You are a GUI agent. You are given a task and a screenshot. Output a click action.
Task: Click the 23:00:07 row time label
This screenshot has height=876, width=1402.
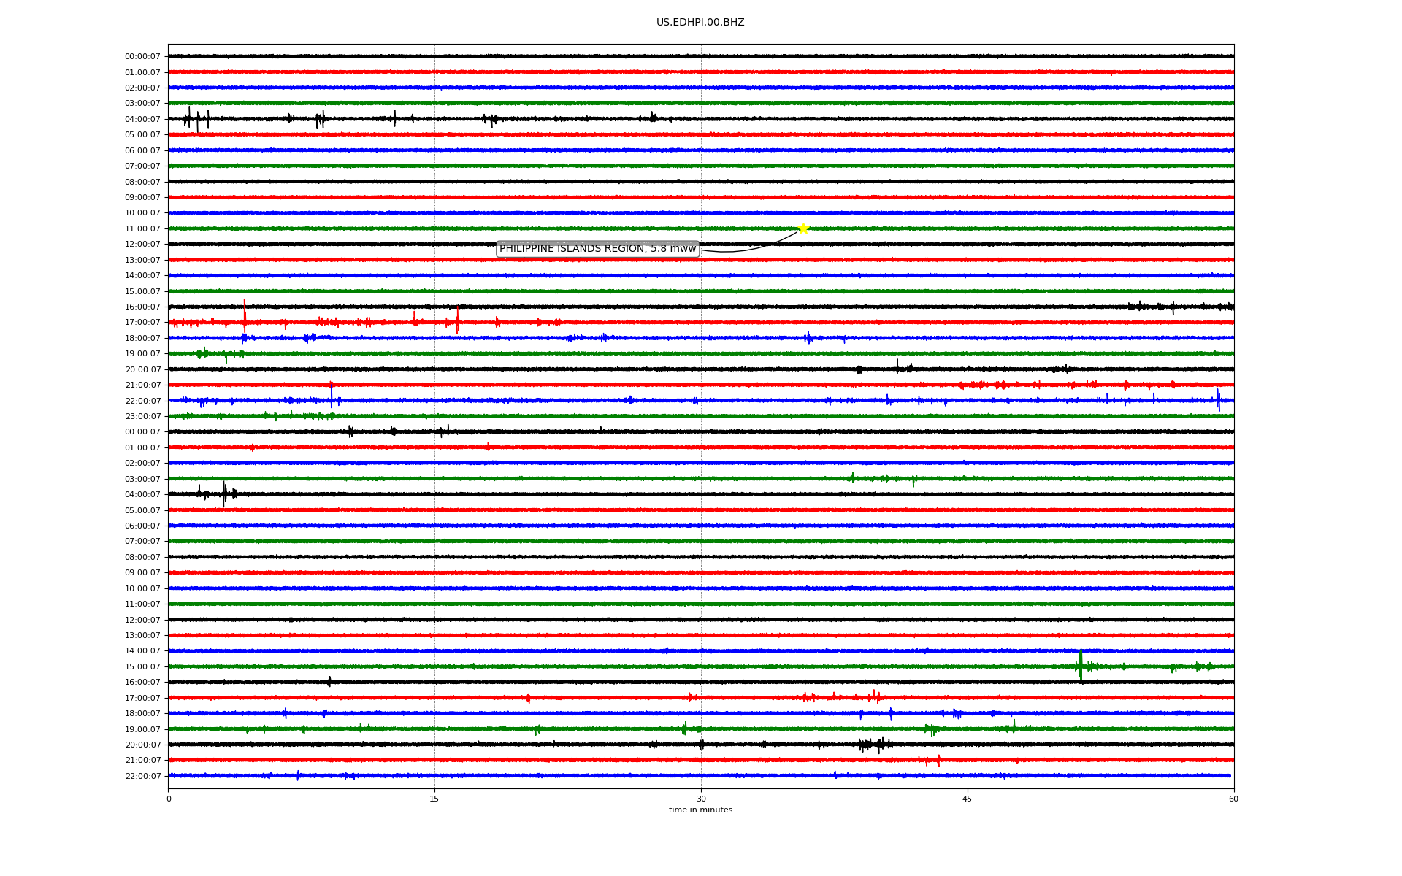pos(142,417)
